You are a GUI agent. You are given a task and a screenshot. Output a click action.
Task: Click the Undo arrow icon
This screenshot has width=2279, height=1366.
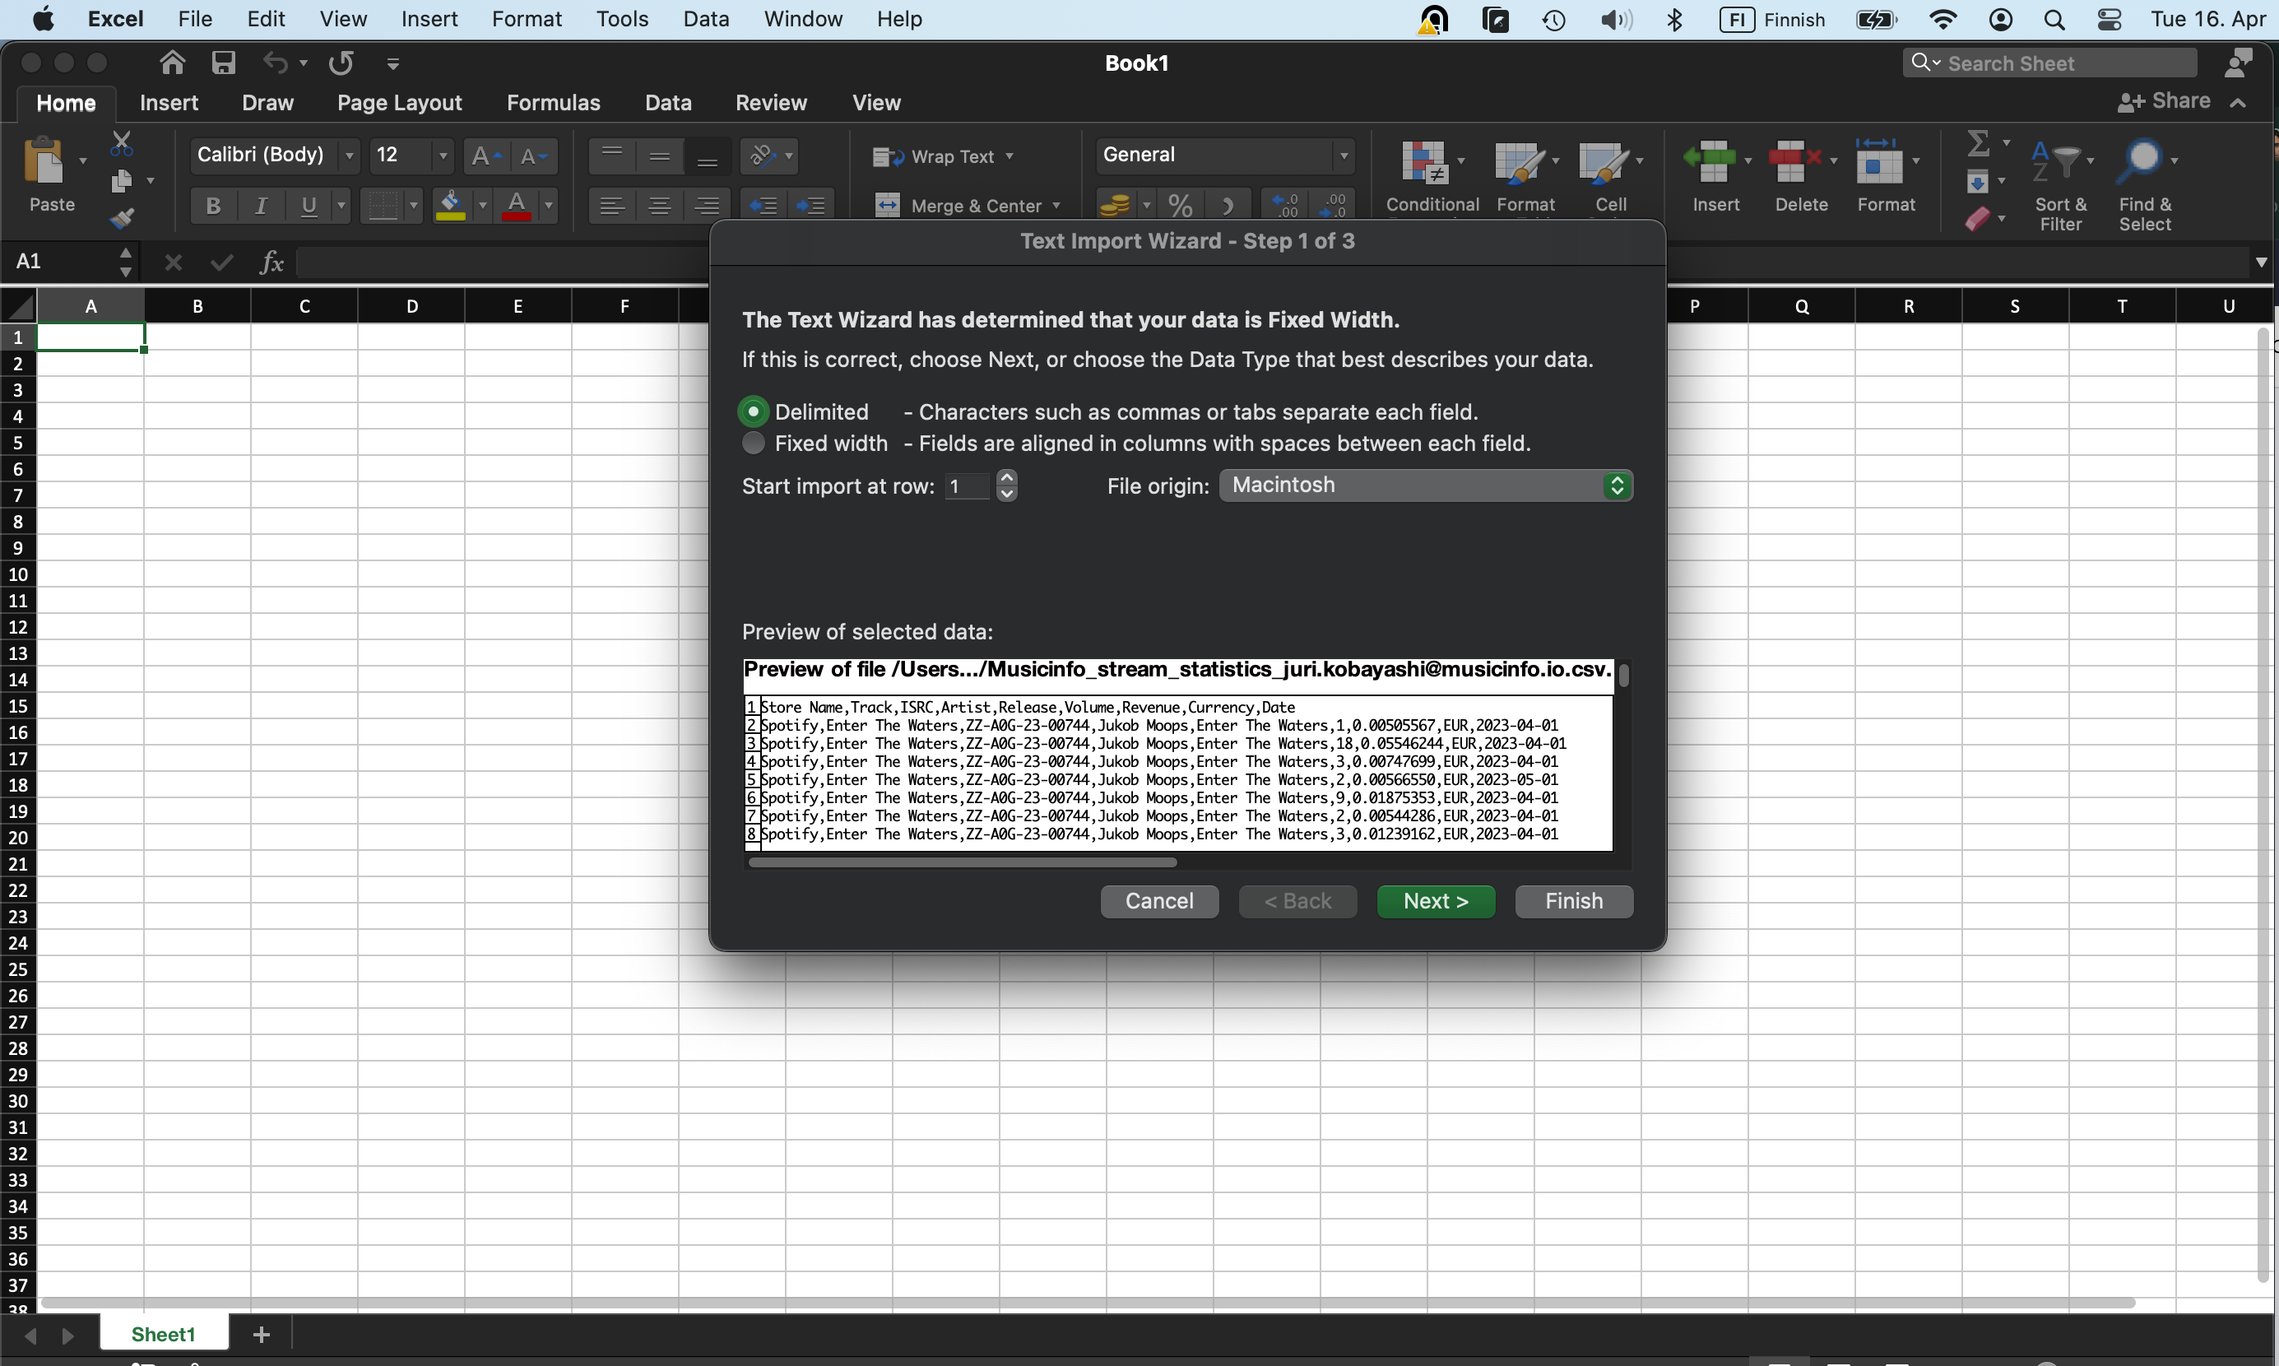(x=275, y=63)
